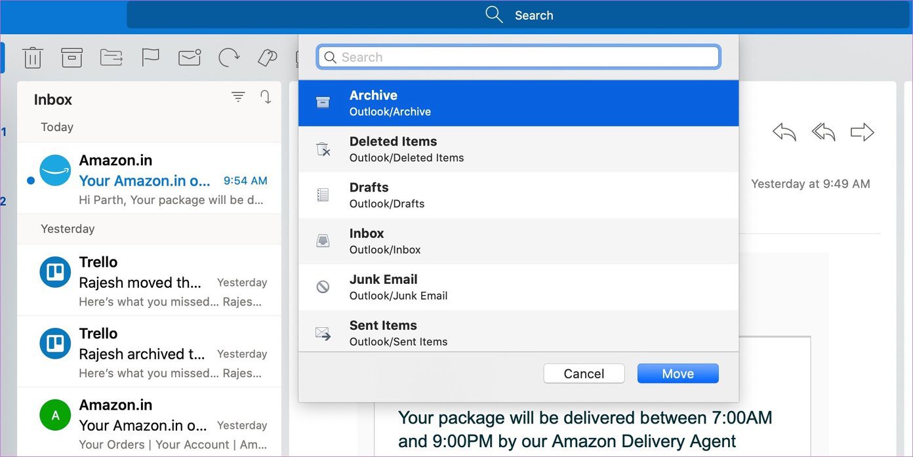Collapse the Yesterday section header
Viewport: 913px width, 457px height.
pos(68,228)
